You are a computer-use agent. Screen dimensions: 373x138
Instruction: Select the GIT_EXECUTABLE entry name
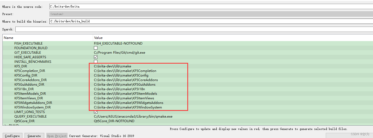(28, 53)
